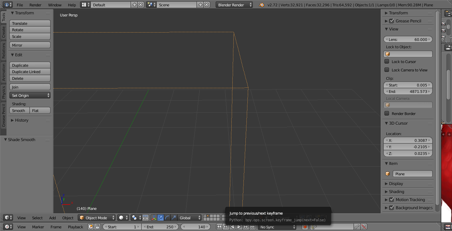The image size is (452, 231).
Task: Click the Delete button
Action: click(x=30, y=78)
